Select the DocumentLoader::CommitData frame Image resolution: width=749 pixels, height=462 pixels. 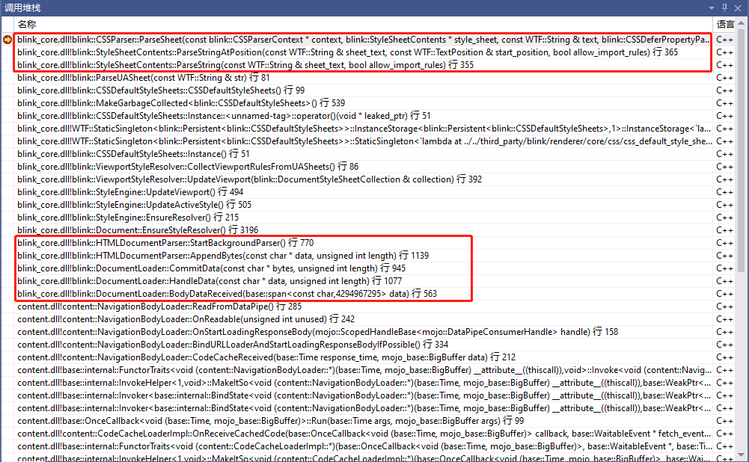[x=187, y=268]
